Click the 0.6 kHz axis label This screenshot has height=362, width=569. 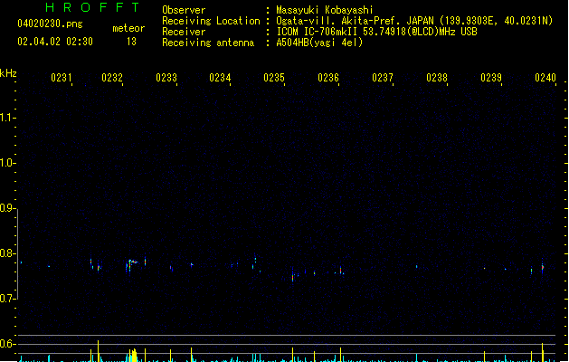click(x=6, y=344)
